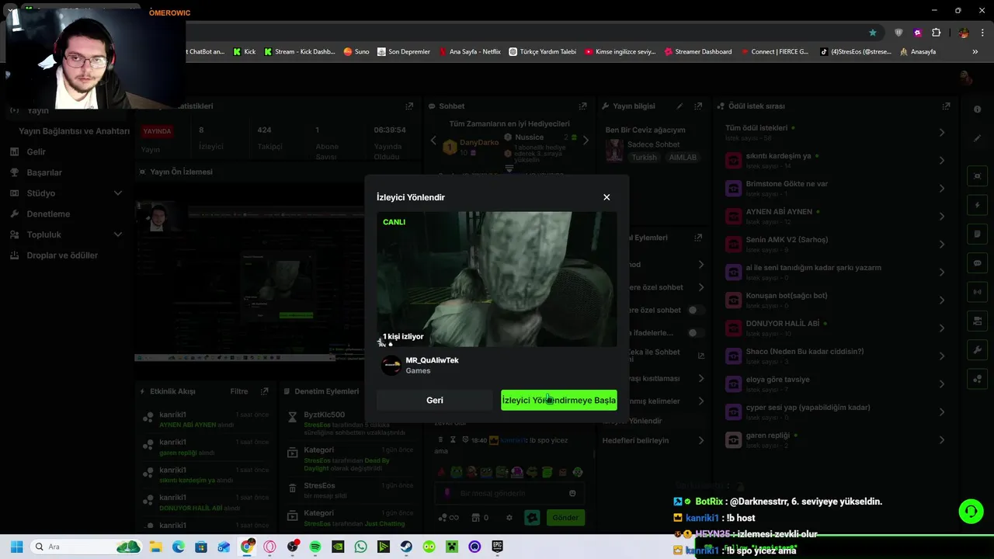This screenshot has width=994, height=559.
Task: Expand Brimstone Gökte ne var reward
Action: point(942,189)
